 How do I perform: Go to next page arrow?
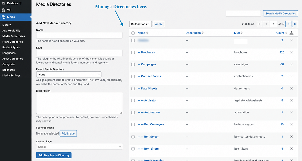pos(288,24)
